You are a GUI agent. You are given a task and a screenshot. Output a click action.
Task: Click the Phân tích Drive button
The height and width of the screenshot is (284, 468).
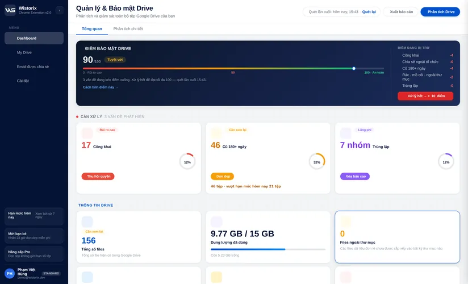[440, 12]
